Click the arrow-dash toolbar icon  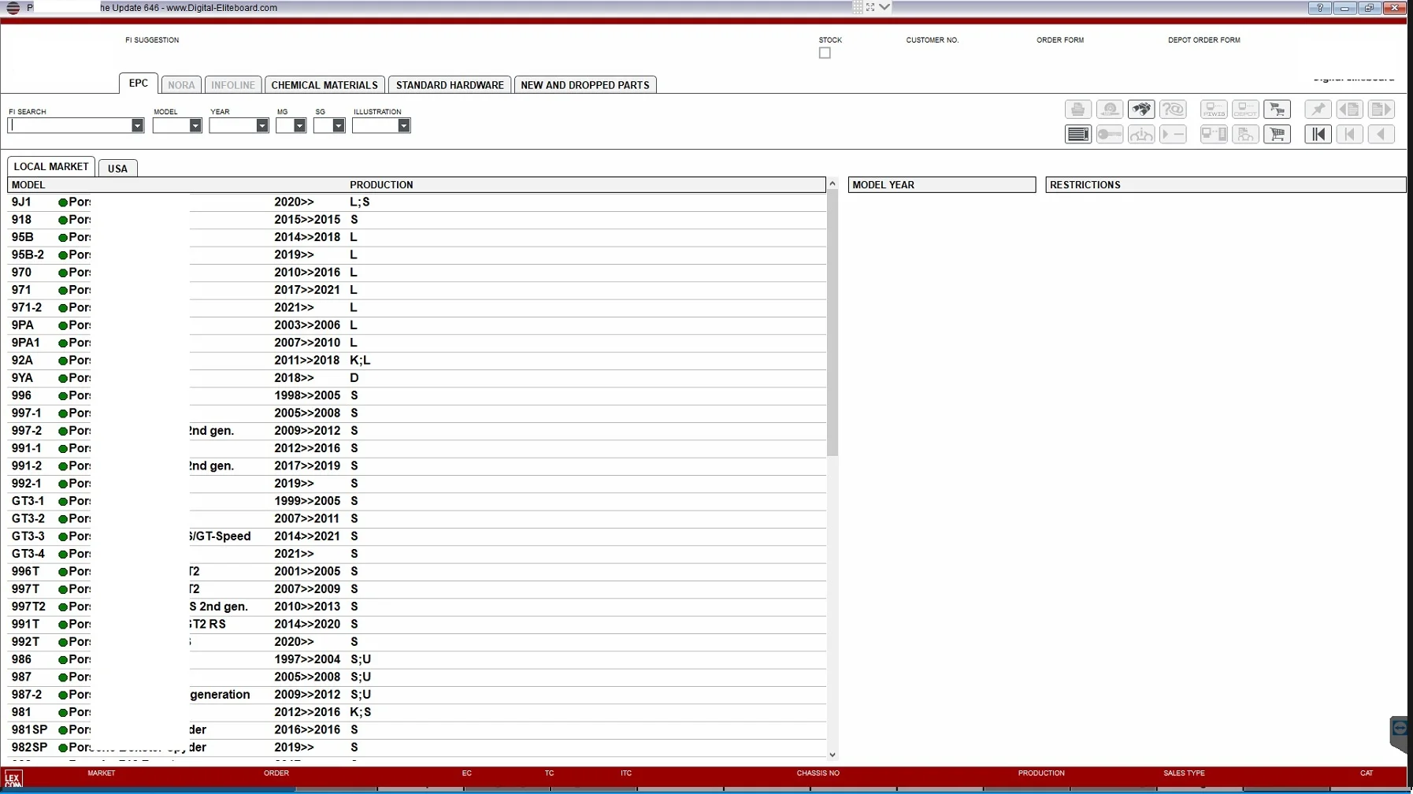[1173, 135]
